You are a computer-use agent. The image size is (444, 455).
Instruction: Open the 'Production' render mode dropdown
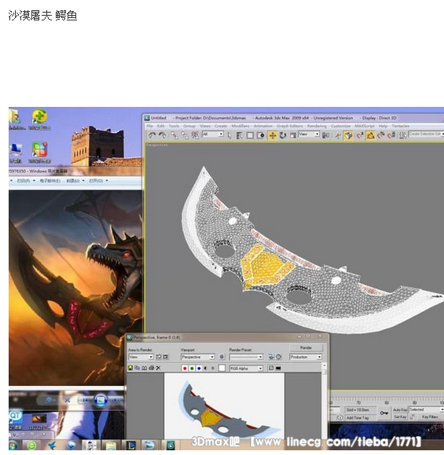pos(306,357)
